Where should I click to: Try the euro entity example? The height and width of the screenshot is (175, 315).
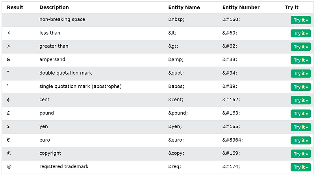coord(300,140)
